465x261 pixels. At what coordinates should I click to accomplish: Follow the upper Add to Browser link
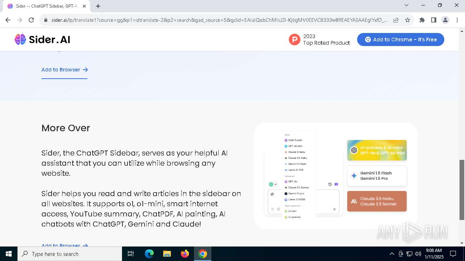64,70
